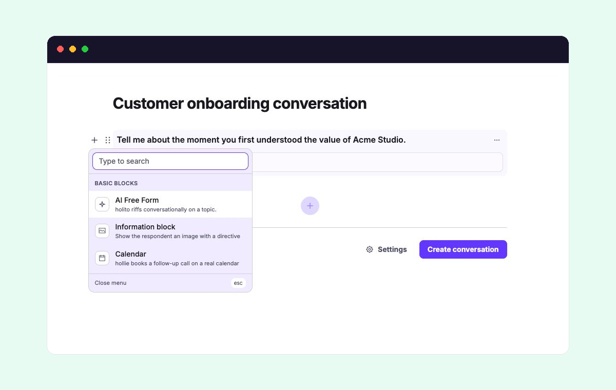This screenshot has height=390, width=616.
Task: Click the round purple add-block plus button
Action: pyautogui.click(x=310, y=206)
